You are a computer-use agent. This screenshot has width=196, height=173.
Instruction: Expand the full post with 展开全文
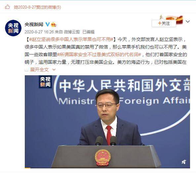pos(39,70)
